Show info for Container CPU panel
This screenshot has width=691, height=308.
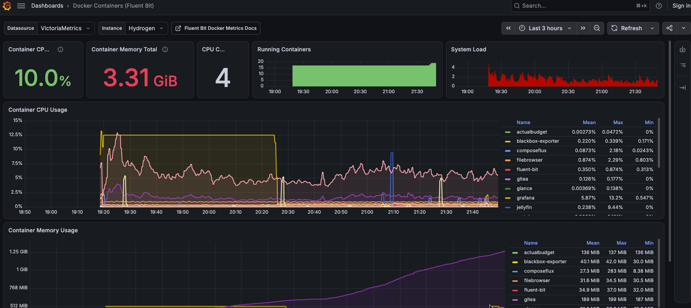pos(61,50)
